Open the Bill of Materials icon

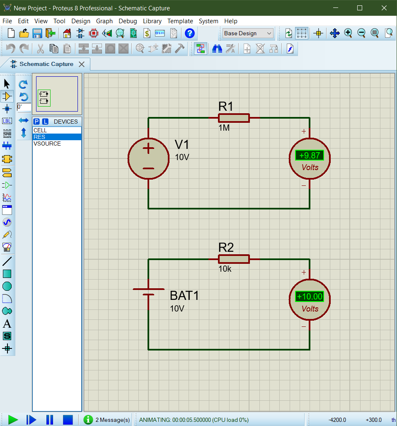(x=147, y=33)
